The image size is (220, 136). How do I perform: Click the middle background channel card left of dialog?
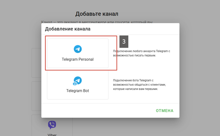coord(36,96)
